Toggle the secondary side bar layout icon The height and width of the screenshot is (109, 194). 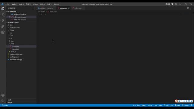coord(172,4)
